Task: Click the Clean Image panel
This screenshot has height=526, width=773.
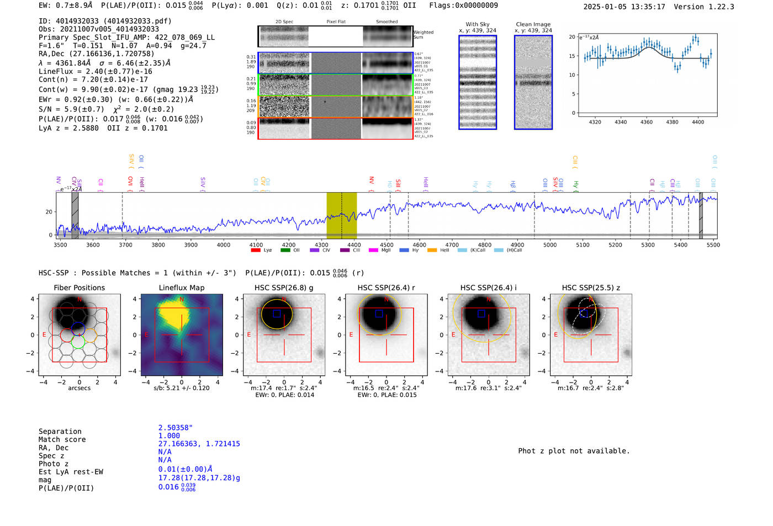Action: point(533,82)
